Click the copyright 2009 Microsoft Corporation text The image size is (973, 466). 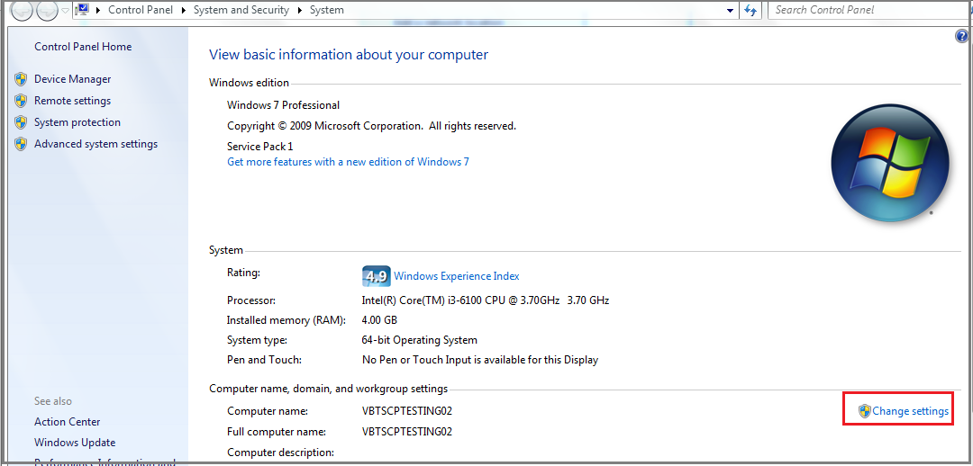tap(372, 127)
